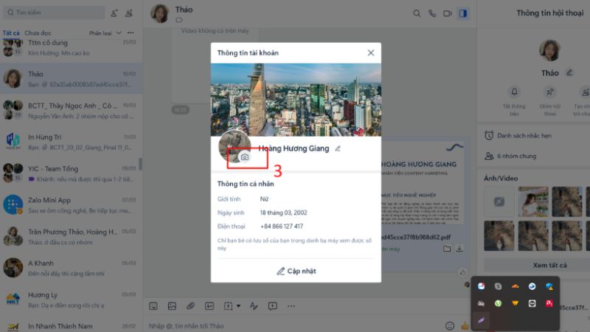Start a voice call with Thảo
The width and height of the screenshot is (590, 332).
[x=432, y=13]
